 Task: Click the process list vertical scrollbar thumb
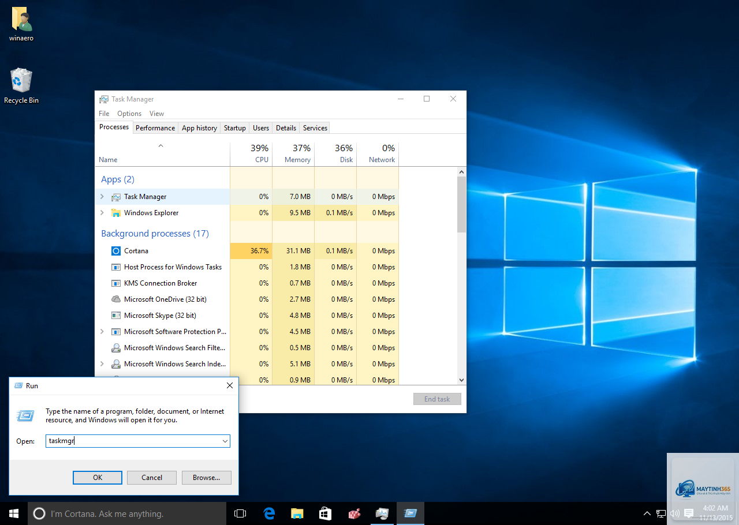461,204
